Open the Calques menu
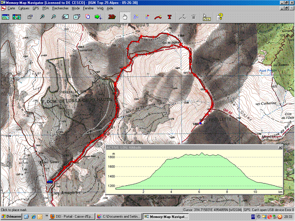The image size is (295, 221). tap(24, 8)
